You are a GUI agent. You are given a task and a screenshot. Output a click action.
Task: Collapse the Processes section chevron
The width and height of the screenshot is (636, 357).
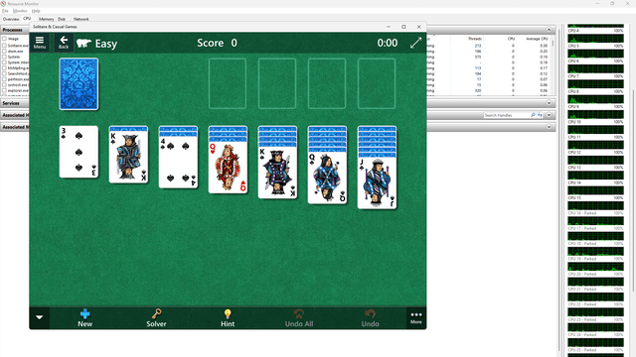[549, 30]
